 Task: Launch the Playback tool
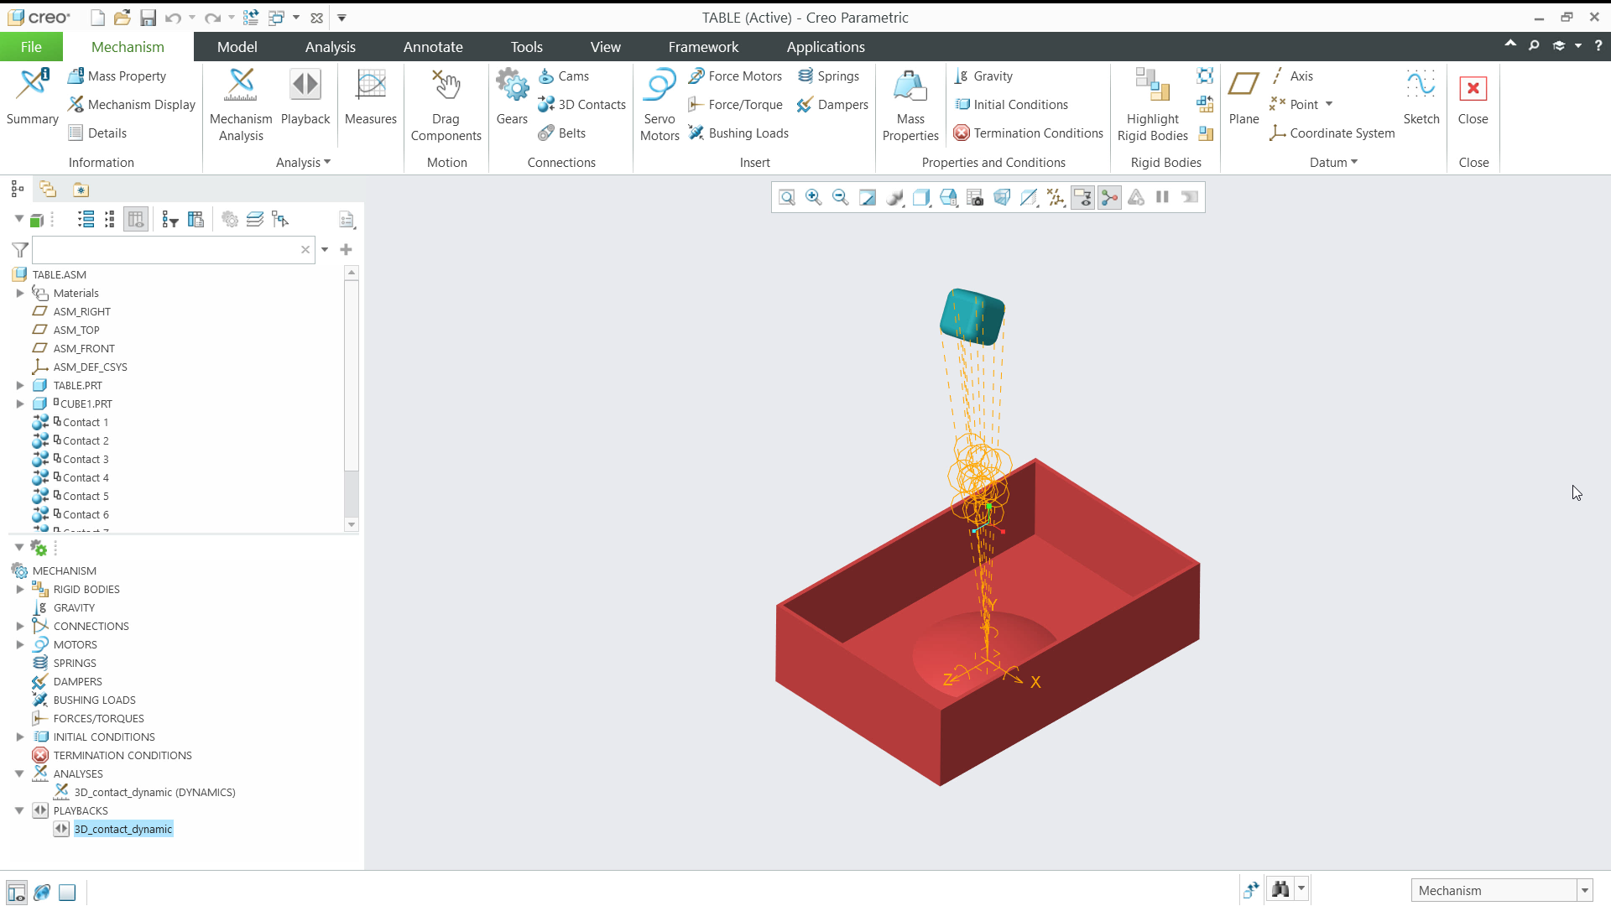click(x=305, y=97)
